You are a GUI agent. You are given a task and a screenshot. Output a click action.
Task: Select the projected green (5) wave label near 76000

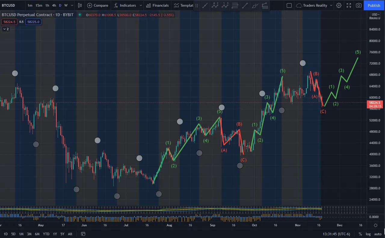click(x=358, y=52)
